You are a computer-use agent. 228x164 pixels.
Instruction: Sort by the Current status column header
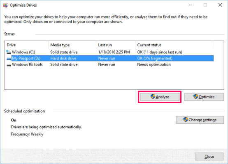[x=174, y=45]
